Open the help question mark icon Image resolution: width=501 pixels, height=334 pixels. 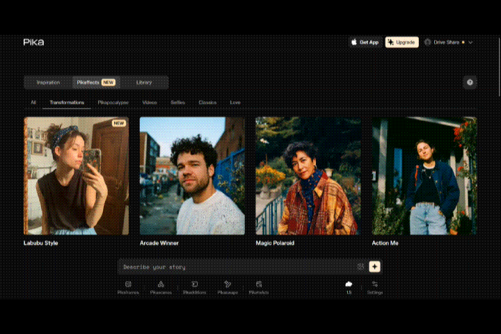click(x=470, y=83)
